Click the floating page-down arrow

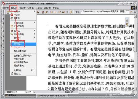pos(127,24)
